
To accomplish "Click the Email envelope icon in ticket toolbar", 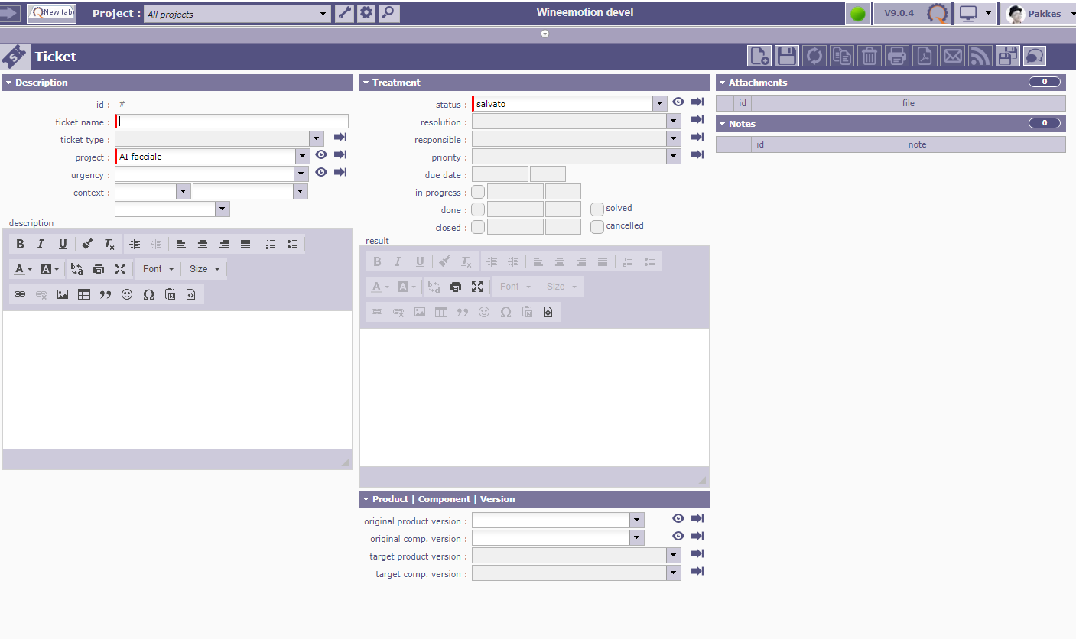I will point(952,56).
